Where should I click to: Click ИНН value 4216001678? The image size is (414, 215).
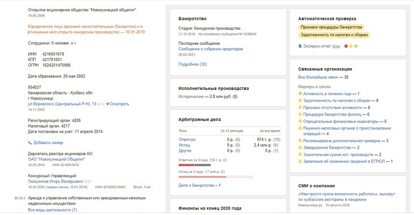[x=53, y=54]
